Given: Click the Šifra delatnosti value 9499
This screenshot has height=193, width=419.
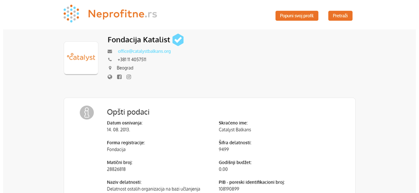Looking at the screenshot, I should 224,149.
